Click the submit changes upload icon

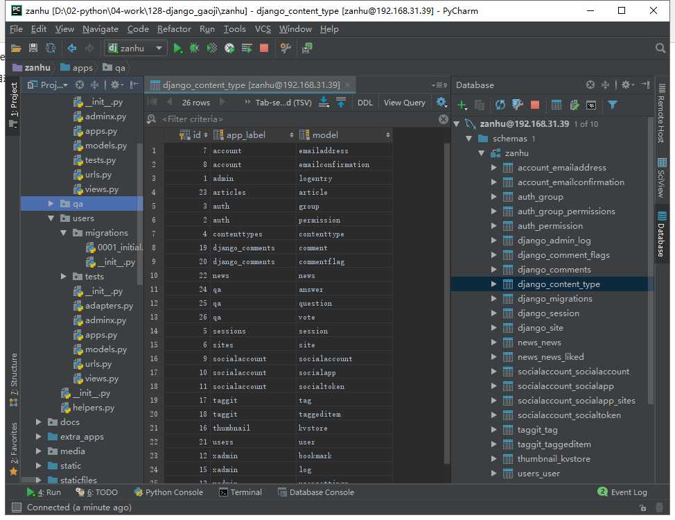(x=341, y=103)
